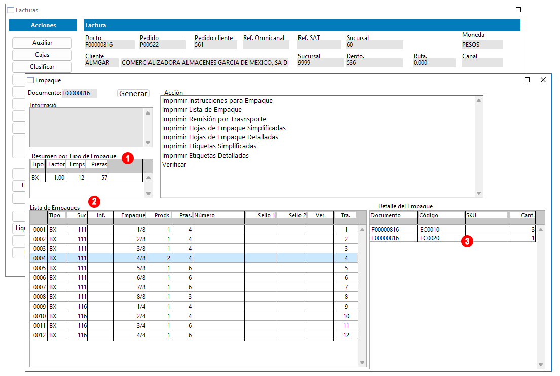Image resolution: width=560 pixels, height=376 pixels.
Task: Click Lista de Empaques scroll down arrow
Action: 362,363
